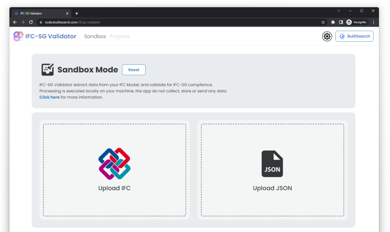Close the IFC-SG Validator browser tab

(x=67, y=13)
